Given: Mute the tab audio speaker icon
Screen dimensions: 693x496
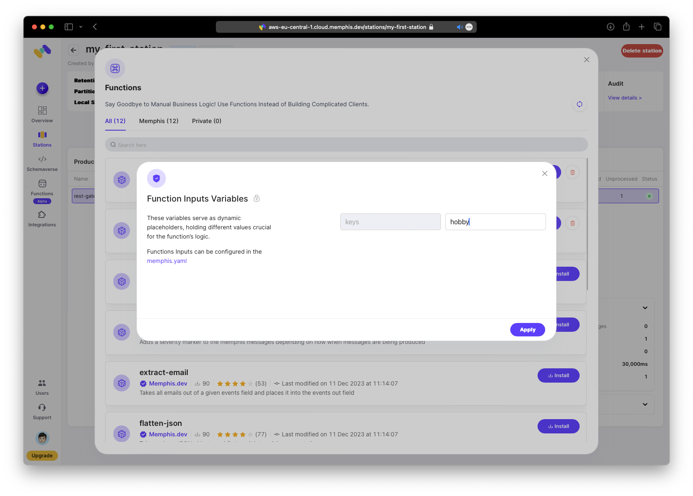Looking at the screenshot, I should pos(459,27).
